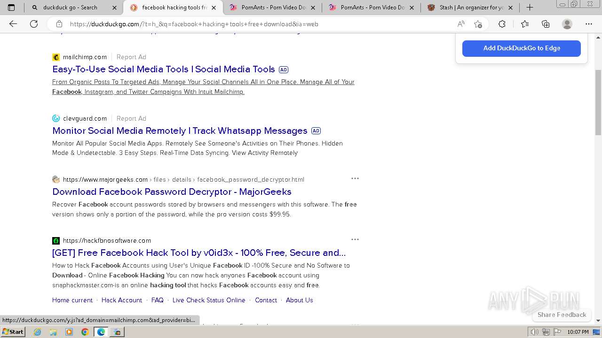This screenshot has width=602, height=338.
Task: Open File Explorer from the taskbar
Action: [53, 332]
